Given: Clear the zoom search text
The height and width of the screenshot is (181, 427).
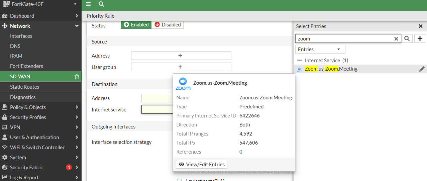Looking at the screenshot, I should pyautogui.click(x=396, y=39).
